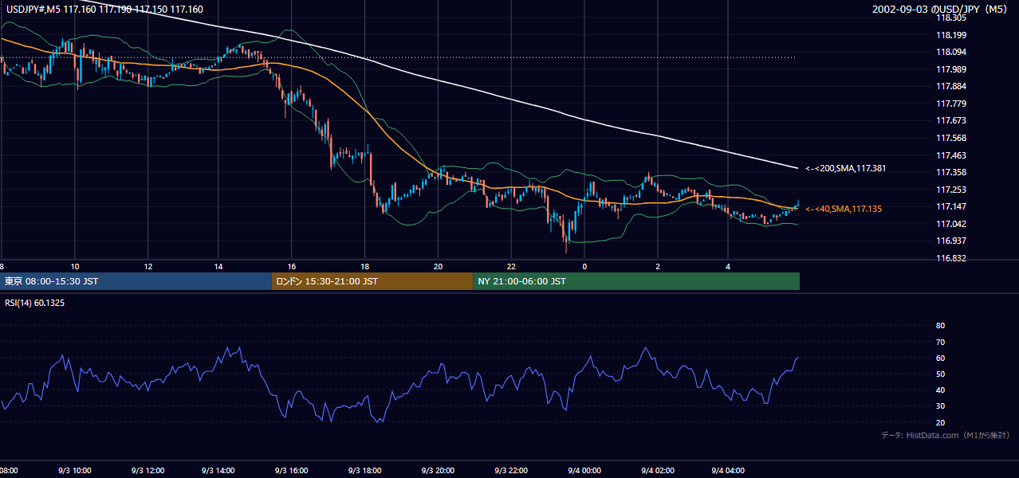
Task: Click the 117.463 price axis label
Action: (x=951, y=155)
